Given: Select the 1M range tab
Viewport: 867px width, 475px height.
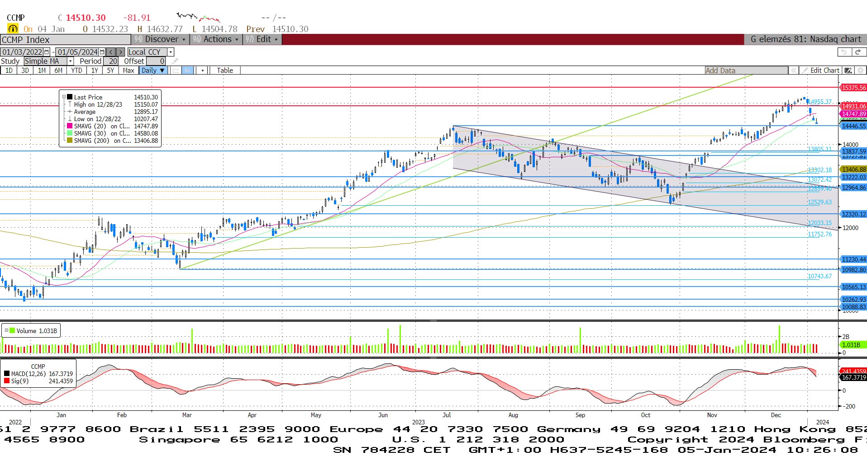Looking at the screenshot, I should [x=42, y=71].
